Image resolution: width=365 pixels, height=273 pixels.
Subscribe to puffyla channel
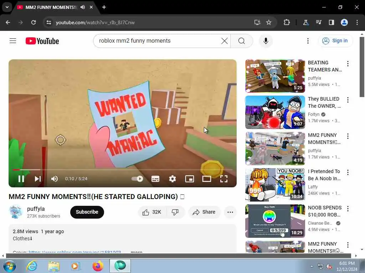(87, 212)
